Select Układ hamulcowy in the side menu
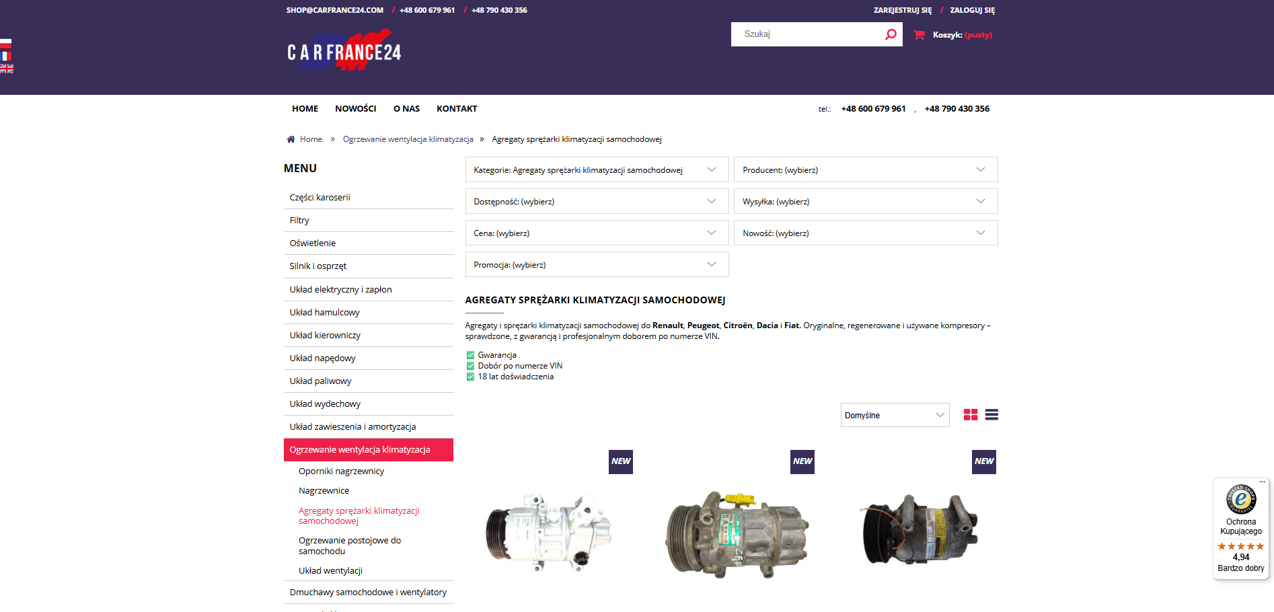The height and width of the screenshot is (612, 1274). (x=324, y=313)
